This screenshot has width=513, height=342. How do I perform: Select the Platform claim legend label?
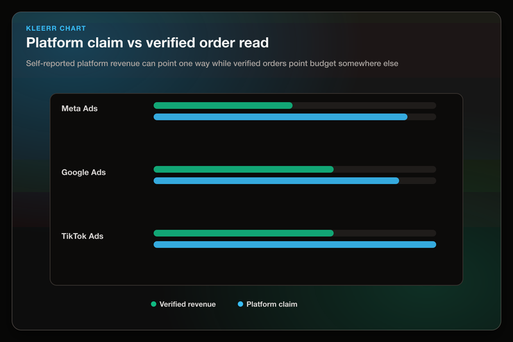[272, 304]
